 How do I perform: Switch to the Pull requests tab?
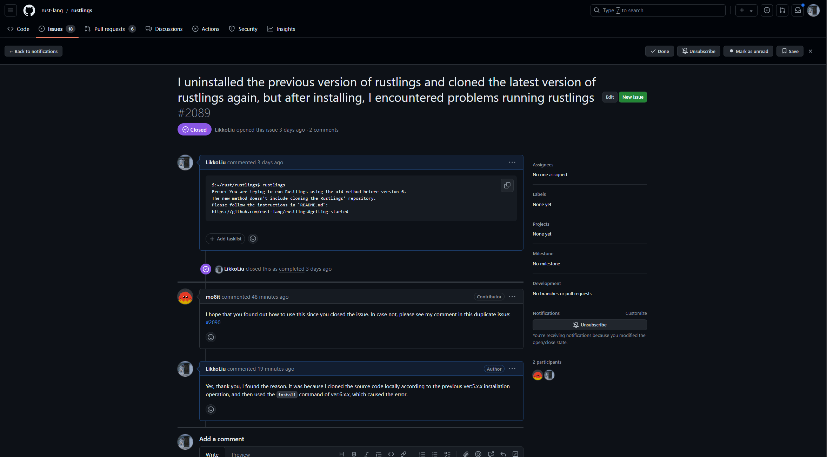[x=110, y=29]
